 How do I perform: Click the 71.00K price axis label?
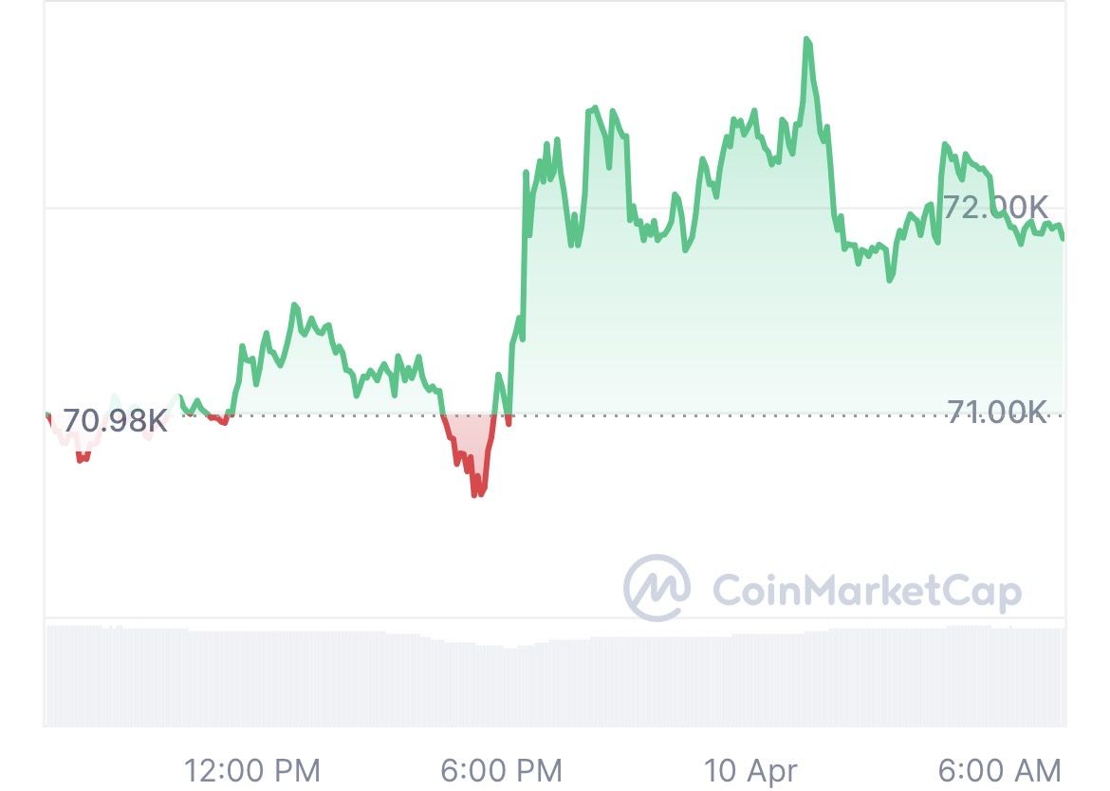[997, 411]
